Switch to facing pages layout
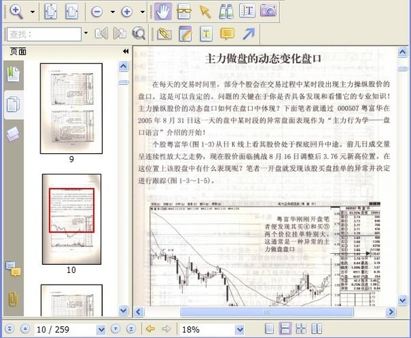This screenshot has width=411, height=338. (x=316, y=328)
